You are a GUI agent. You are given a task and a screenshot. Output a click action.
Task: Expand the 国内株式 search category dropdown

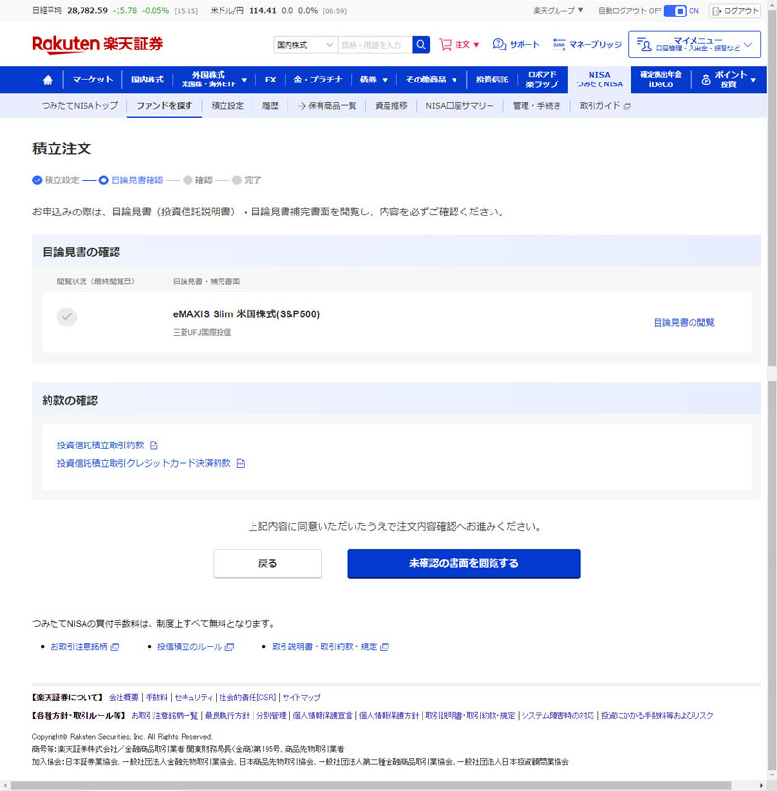point(304,45)
